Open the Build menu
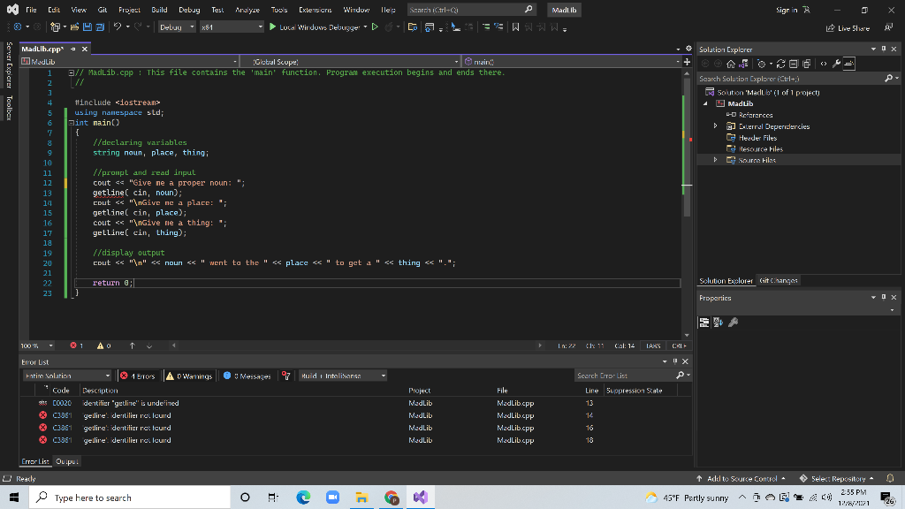The image size is (905, 509). pos(159,9)
